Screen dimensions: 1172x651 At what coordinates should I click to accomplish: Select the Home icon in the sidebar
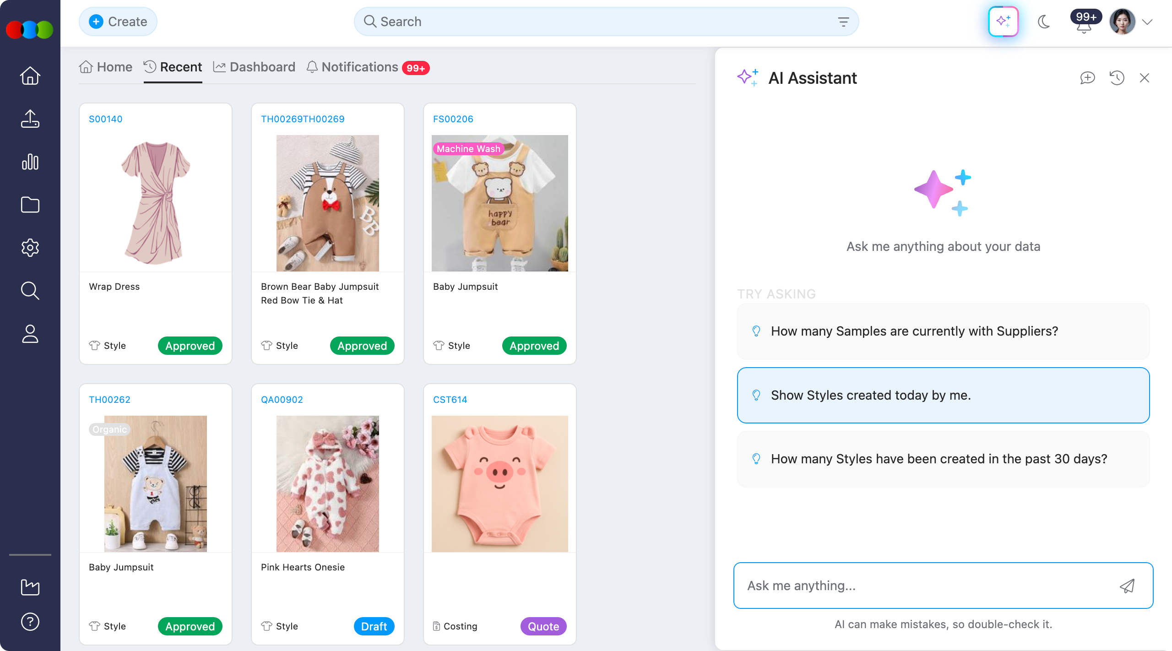click(x=30, y=75)
